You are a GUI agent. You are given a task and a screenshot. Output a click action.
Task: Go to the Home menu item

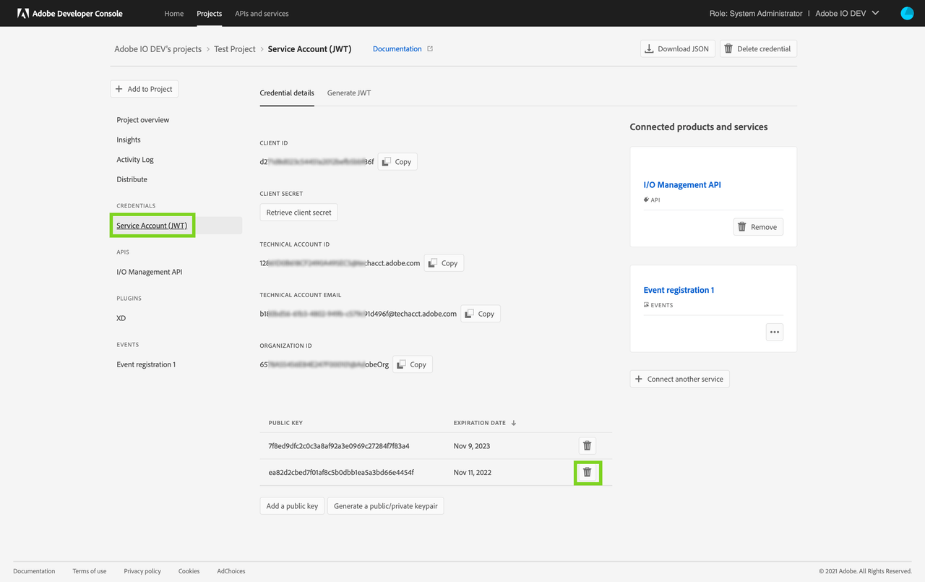click(173, 13)
